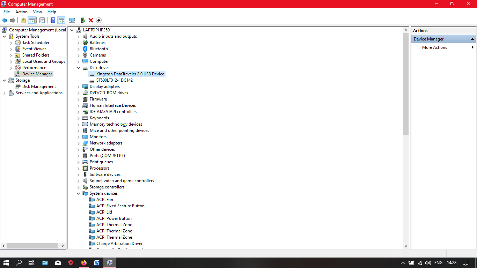Open the Action menu
This screenshot has height=268, width=477.
tap(21, 12)
